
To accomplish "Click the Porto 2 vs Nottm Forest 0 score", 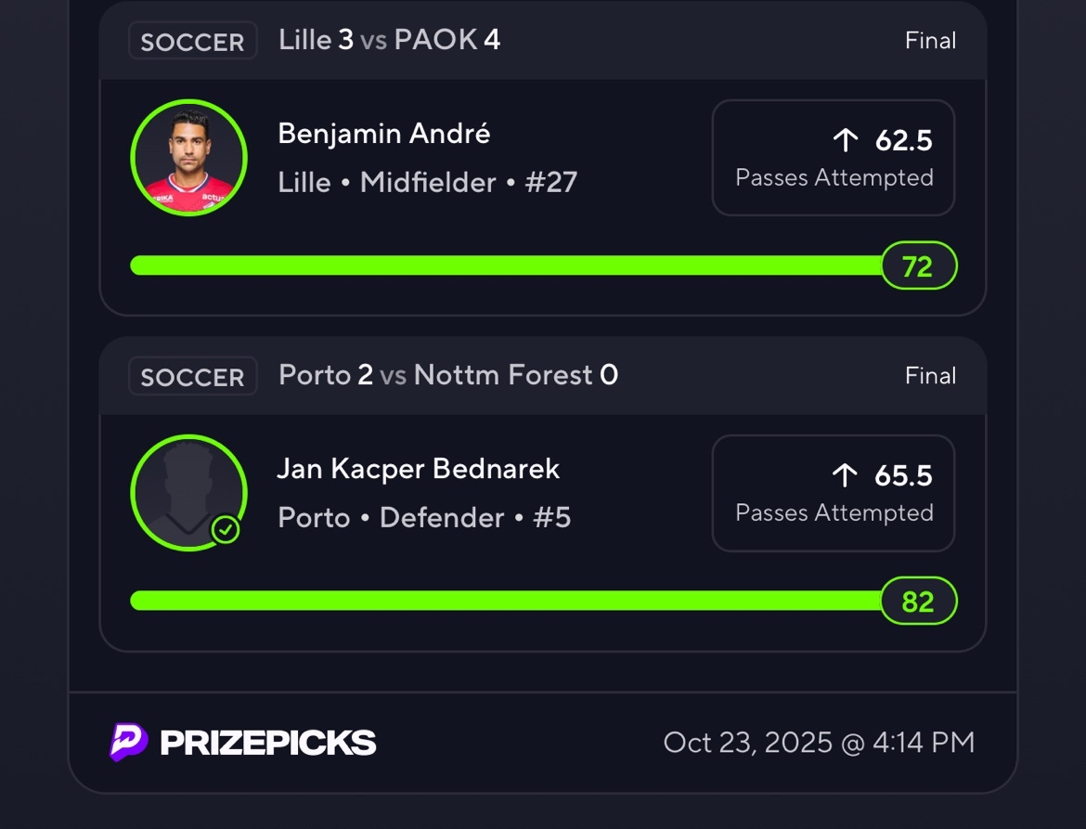I will click(448, 375).
